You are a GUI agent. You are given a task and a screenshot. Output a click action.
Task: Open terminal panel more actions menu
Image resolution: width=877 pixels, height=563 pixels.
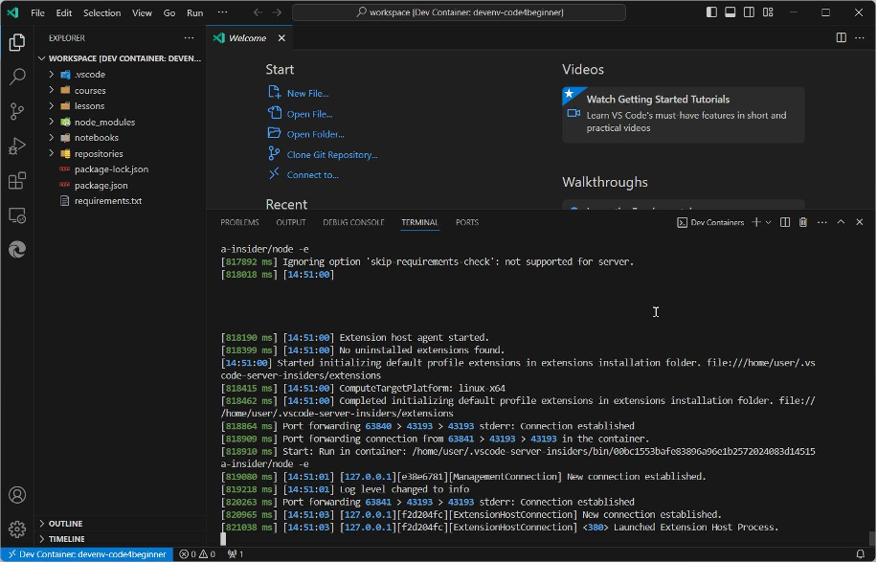coord(822,222)
